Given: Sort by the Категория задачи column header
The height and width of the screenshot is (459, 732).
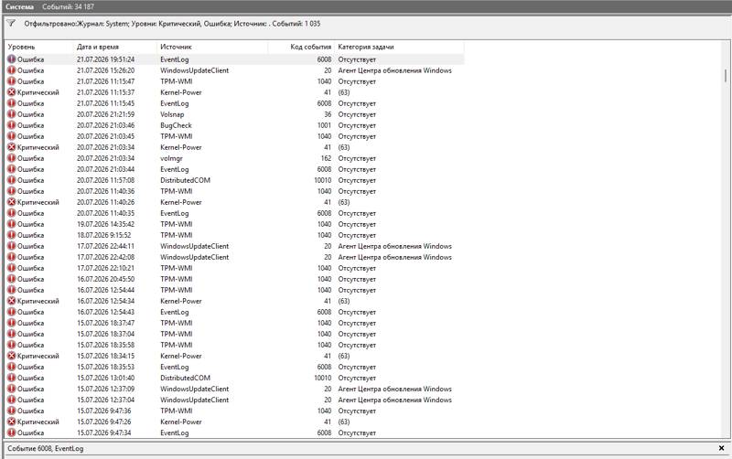Looking at the screenshot, I should pos(399,47).
